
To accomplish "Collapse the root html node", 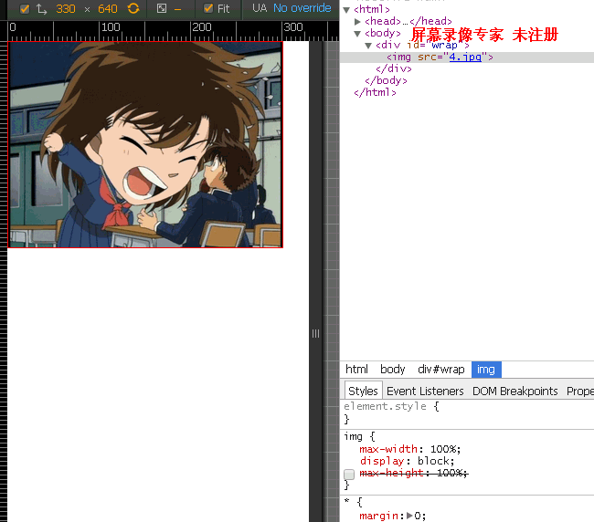I will pyautogui.click(x=347, y=10).
